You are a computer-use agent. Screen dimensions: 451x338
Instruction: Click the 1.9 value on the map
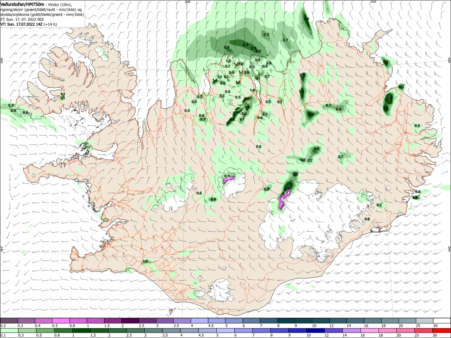coord(301,92)
